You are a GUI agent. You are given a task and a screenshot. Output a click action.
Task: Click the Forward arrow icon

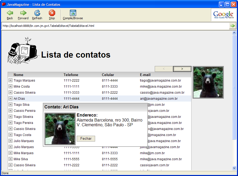tap(23, 13)
